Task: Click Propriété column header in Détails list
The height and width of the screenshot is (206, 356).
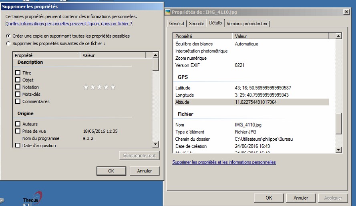Action: point(203,36)
